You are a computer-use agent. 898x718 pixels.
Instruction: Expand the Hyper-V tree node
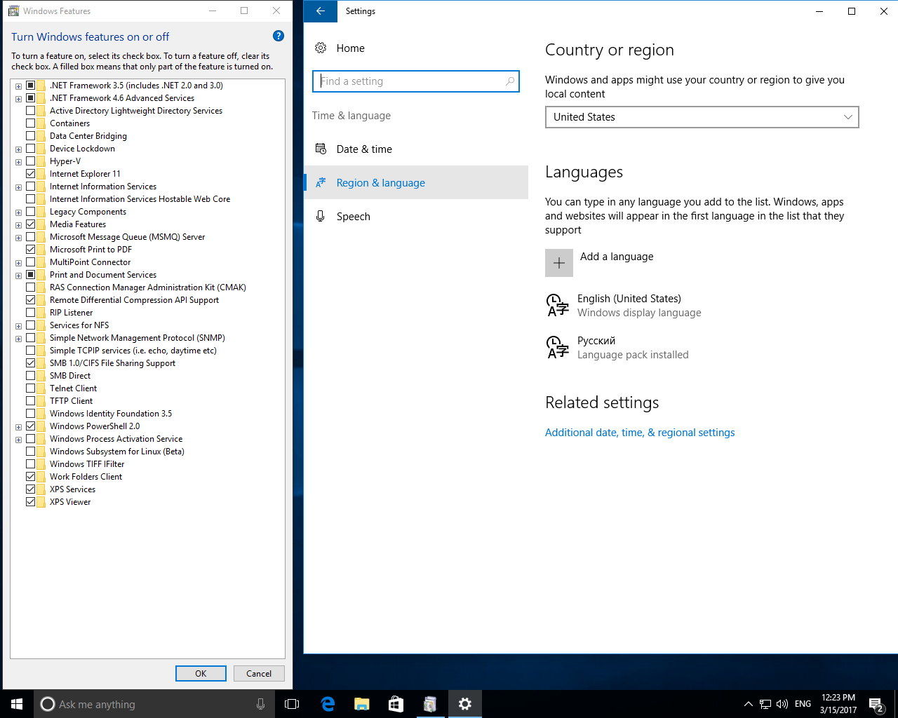pos(18,161)
